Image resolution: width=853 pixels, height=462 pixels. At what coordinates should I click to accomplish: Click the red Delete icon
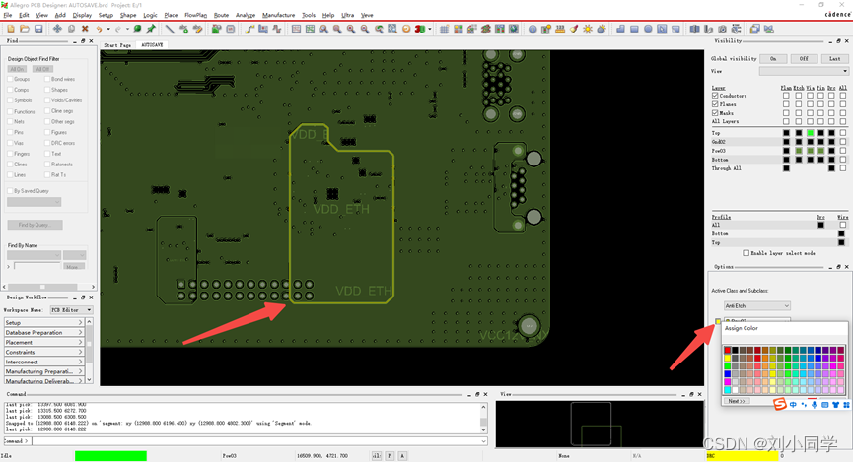tap(85, 29)
